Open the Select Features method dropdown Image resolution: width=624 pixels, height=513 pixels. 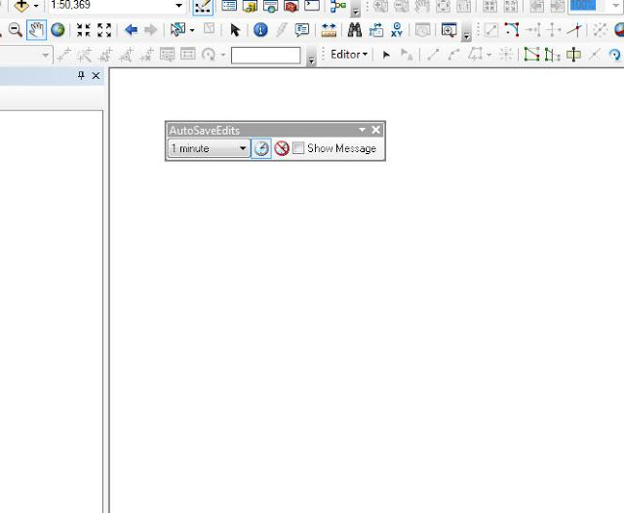tap(192, 30)
